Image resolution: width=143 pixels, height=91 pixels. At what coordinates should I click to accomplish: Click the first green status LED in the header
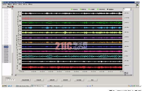pyautogui.click(x=72, y=9)
